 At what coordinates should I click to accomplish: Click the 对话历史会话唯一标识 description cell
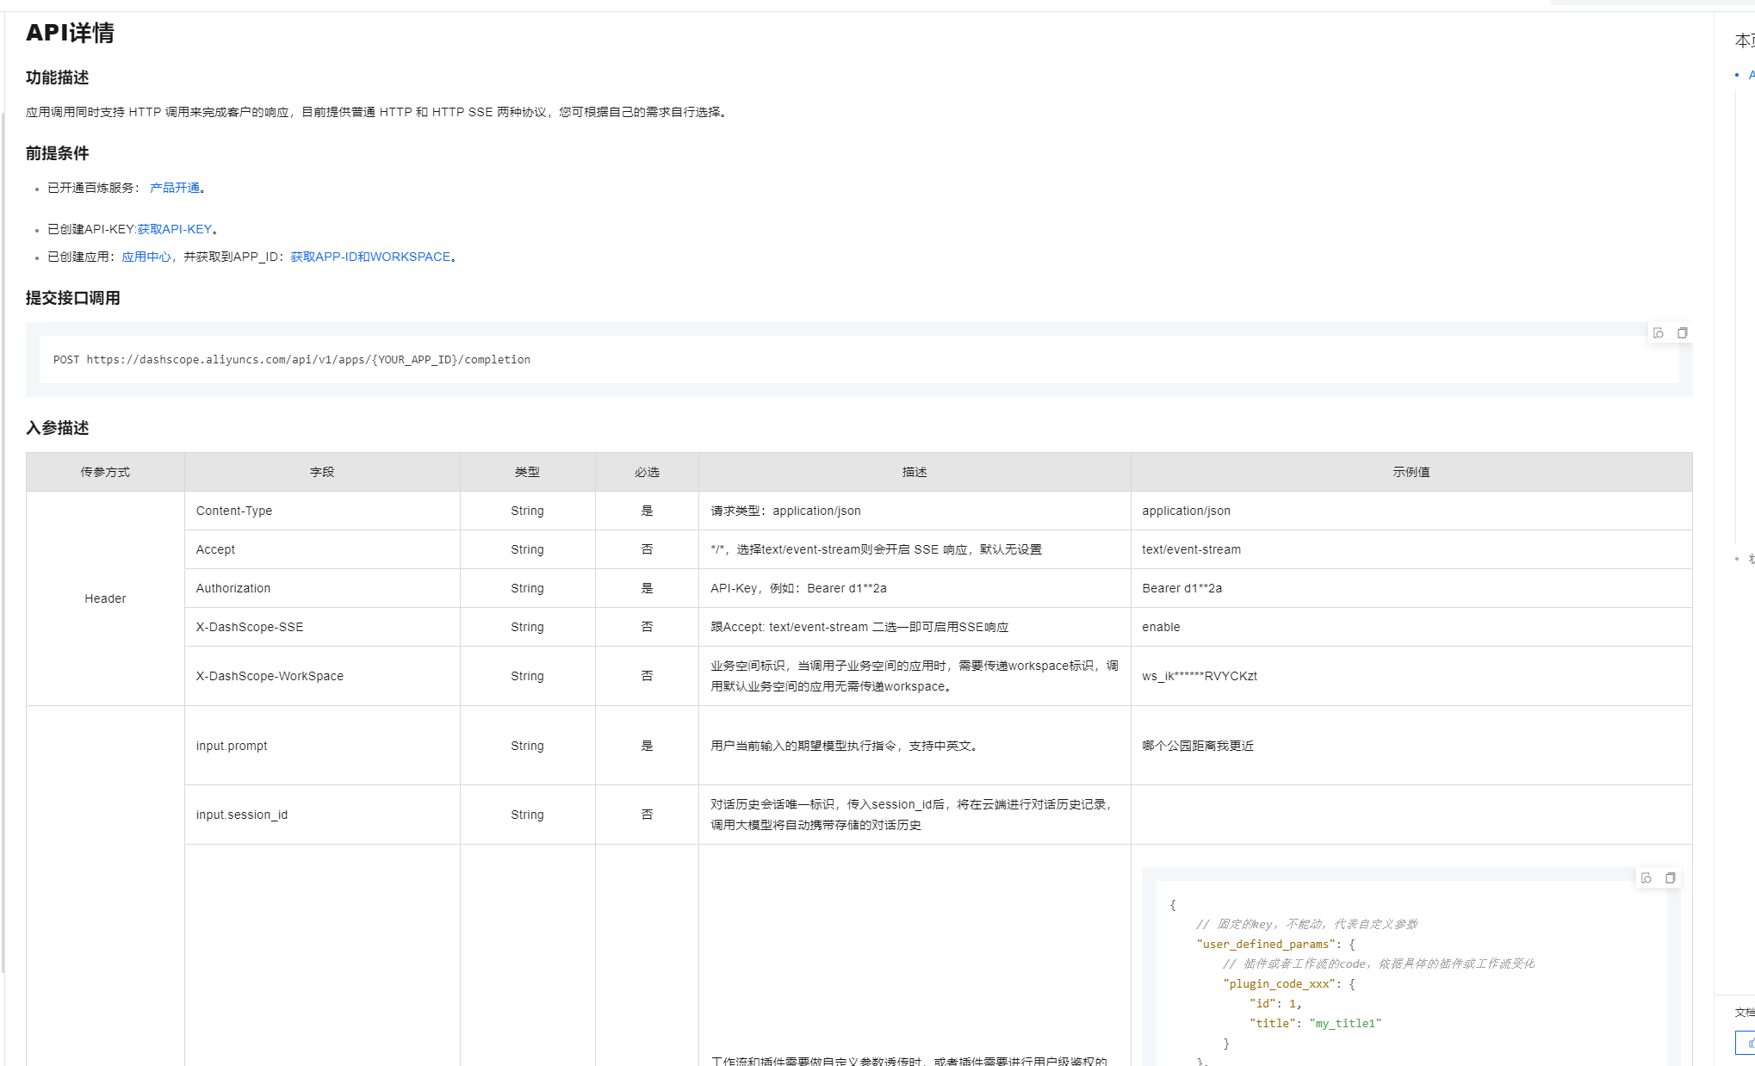tap(915, 815)
